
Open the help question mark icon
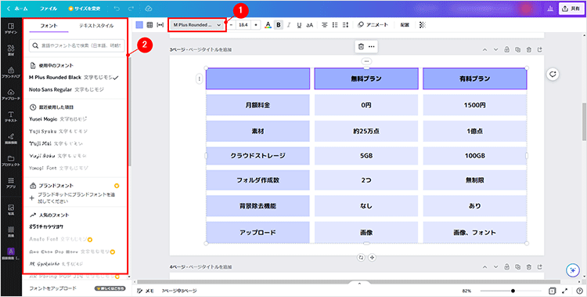click(578, 291)
